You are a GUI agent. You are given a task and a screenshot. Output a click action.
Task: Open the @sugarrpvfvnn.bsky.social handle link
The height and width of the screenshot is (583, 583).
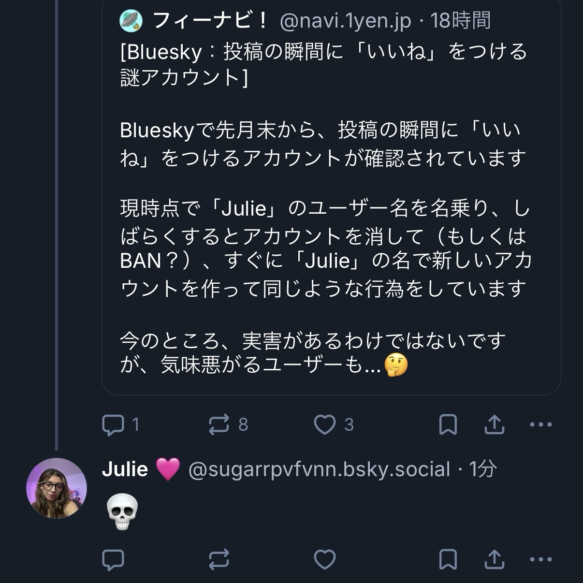point(319,469)
